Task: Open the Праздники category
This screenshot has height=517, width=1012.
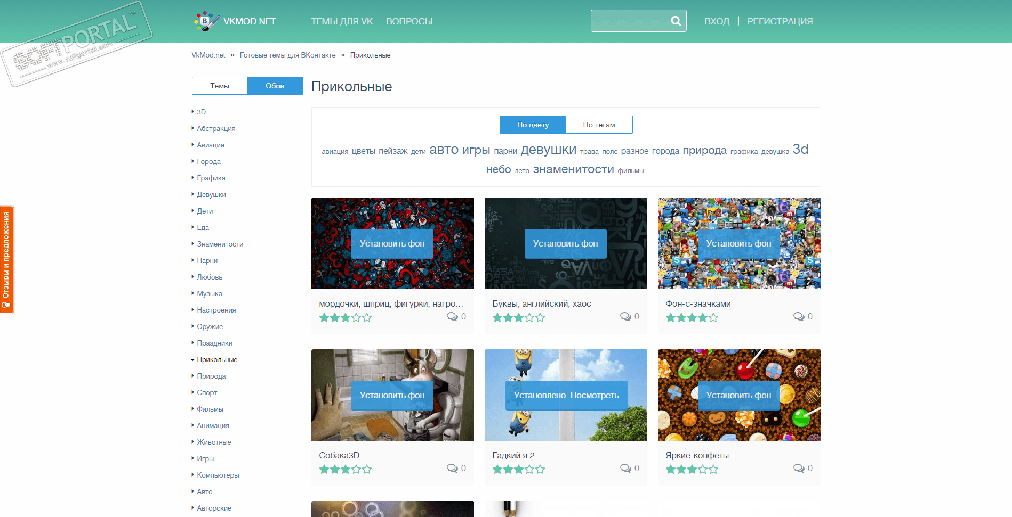Action: pos(215,343)
